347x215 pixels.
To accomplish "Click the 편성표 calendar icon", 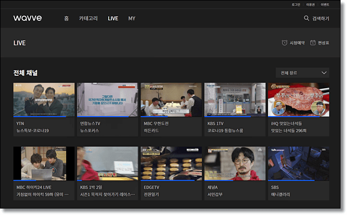I will (313, 42).
